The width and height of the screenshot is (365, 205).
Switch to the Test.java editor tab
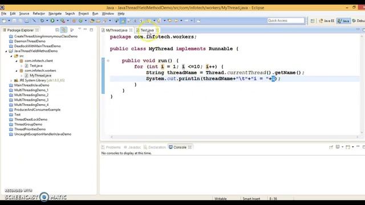pos(147,30)
